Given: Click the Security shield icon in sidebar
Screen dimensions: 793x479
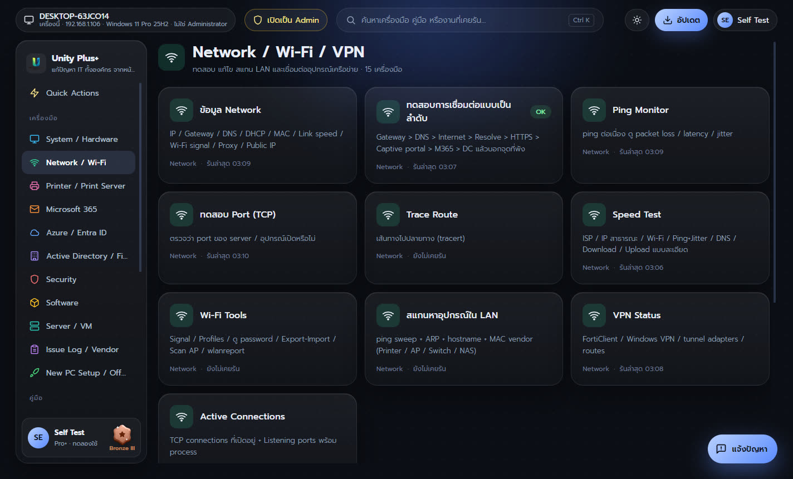Looking at the screenshot, I should [35, 279].
